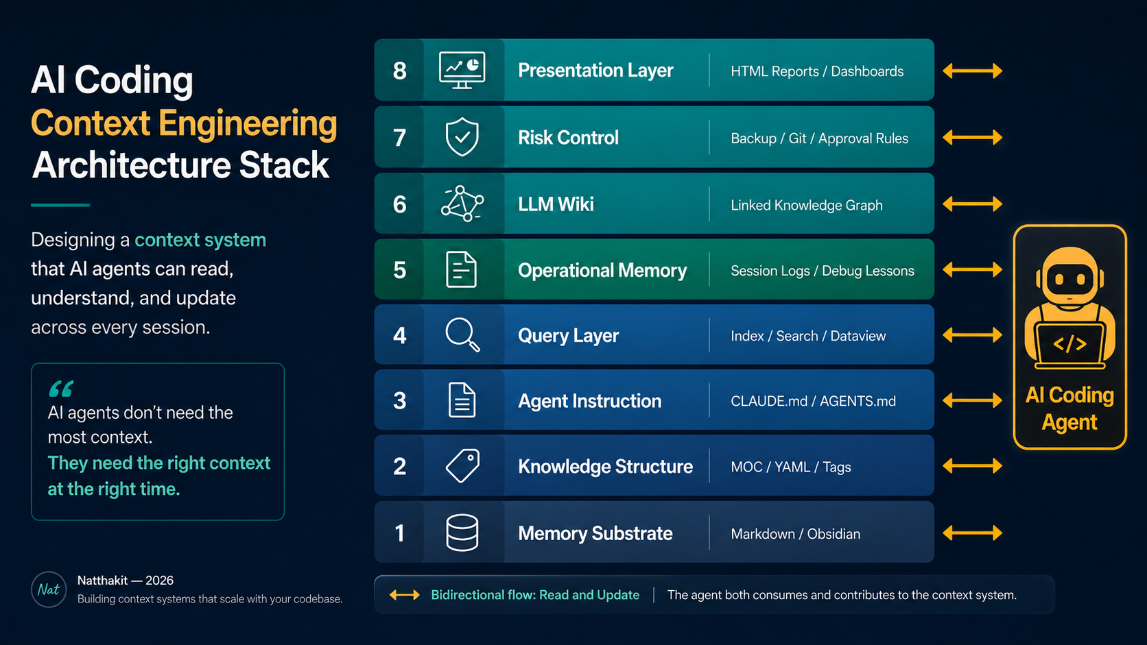Click the 'Risk Control' title

pos(568,138)
